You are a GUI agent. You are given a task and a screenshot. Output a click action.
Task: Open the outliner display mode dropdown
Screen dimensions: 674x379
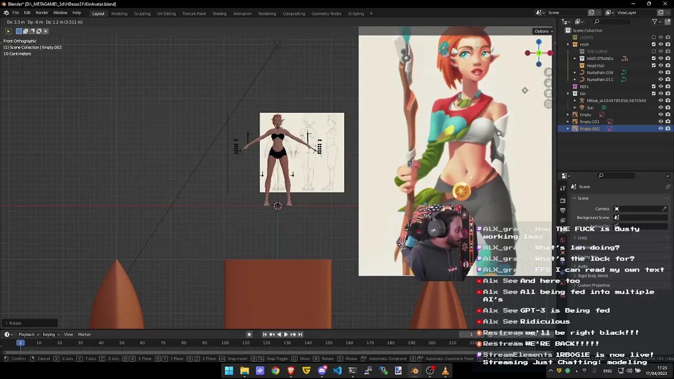[x=579, y=22]
